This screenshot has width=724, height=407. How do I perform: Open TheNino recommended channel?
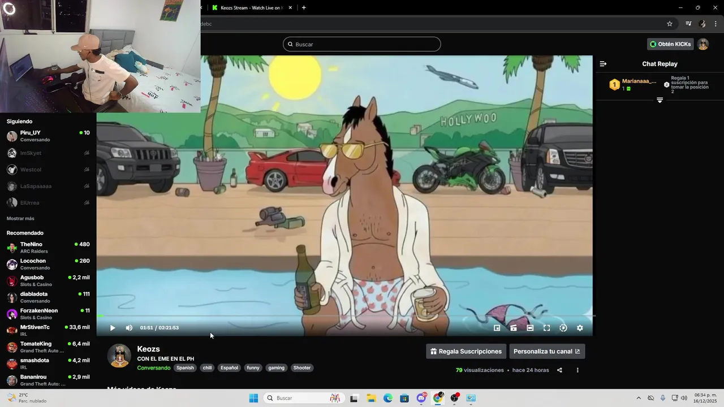click(x=48, y=248)
